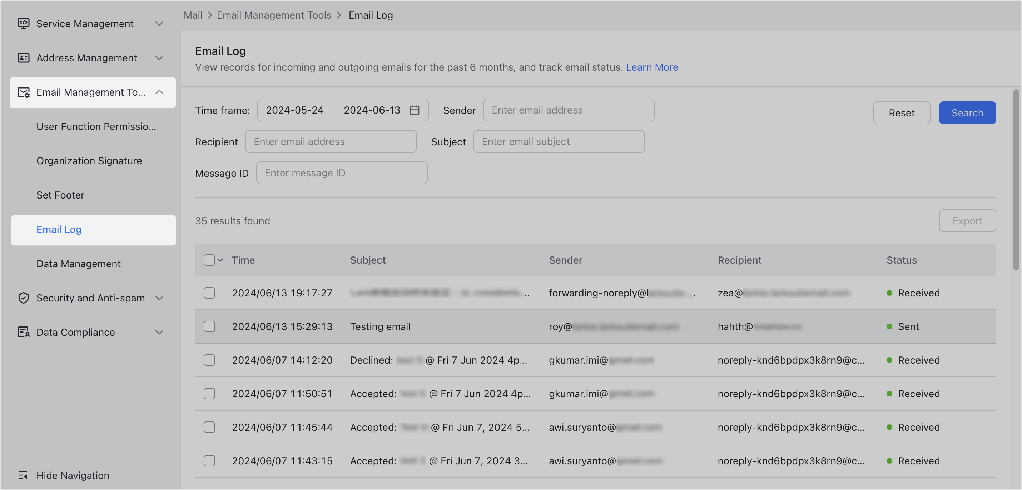This screenshot has height=490, width=1022.
Task: Select Data Management in the sidebar
Action: 78,263
